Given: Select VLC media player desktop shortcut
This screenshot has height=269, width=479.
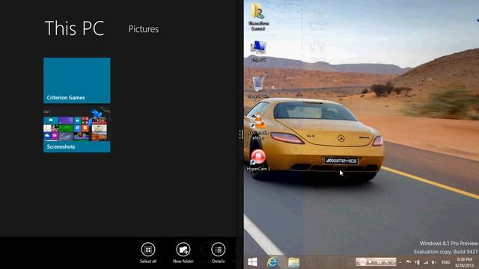Looking at the screenshot, I should pyautogui.click(x=258, y=126).
